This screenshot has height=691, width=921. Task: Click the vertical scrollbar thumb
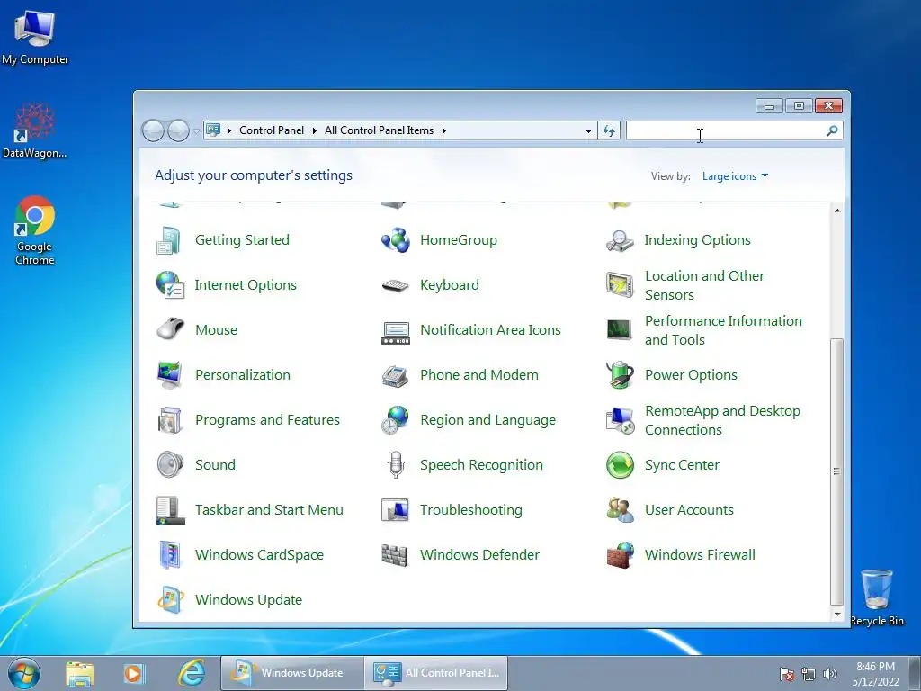[x=837, y=471]
